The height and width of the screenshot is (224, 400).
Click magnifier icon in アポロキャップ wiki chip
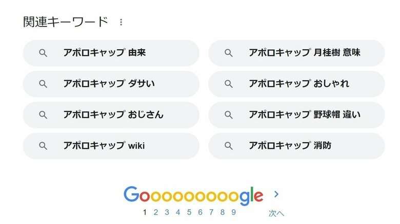pos(43,146)
